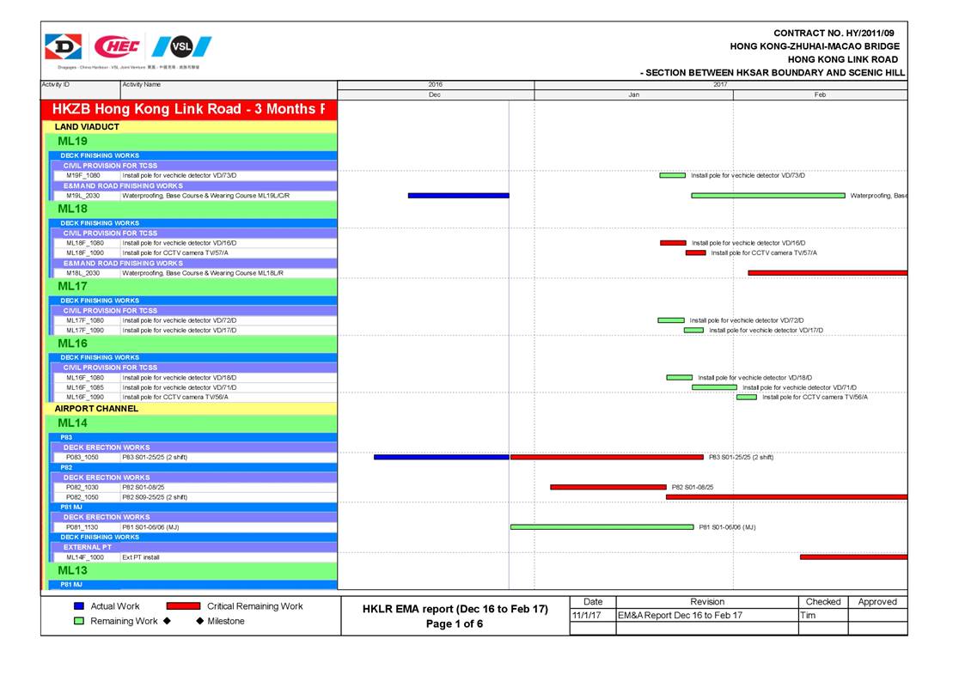Click the Dragages "D" company logo
The width and height of the screenshot is (965, 681).
click(x=63, y=46)
